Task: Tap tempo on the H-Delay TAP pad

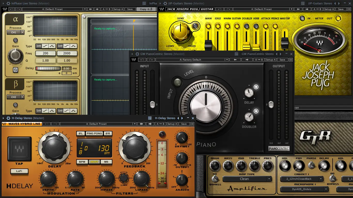Action: [x=19, y=149]
